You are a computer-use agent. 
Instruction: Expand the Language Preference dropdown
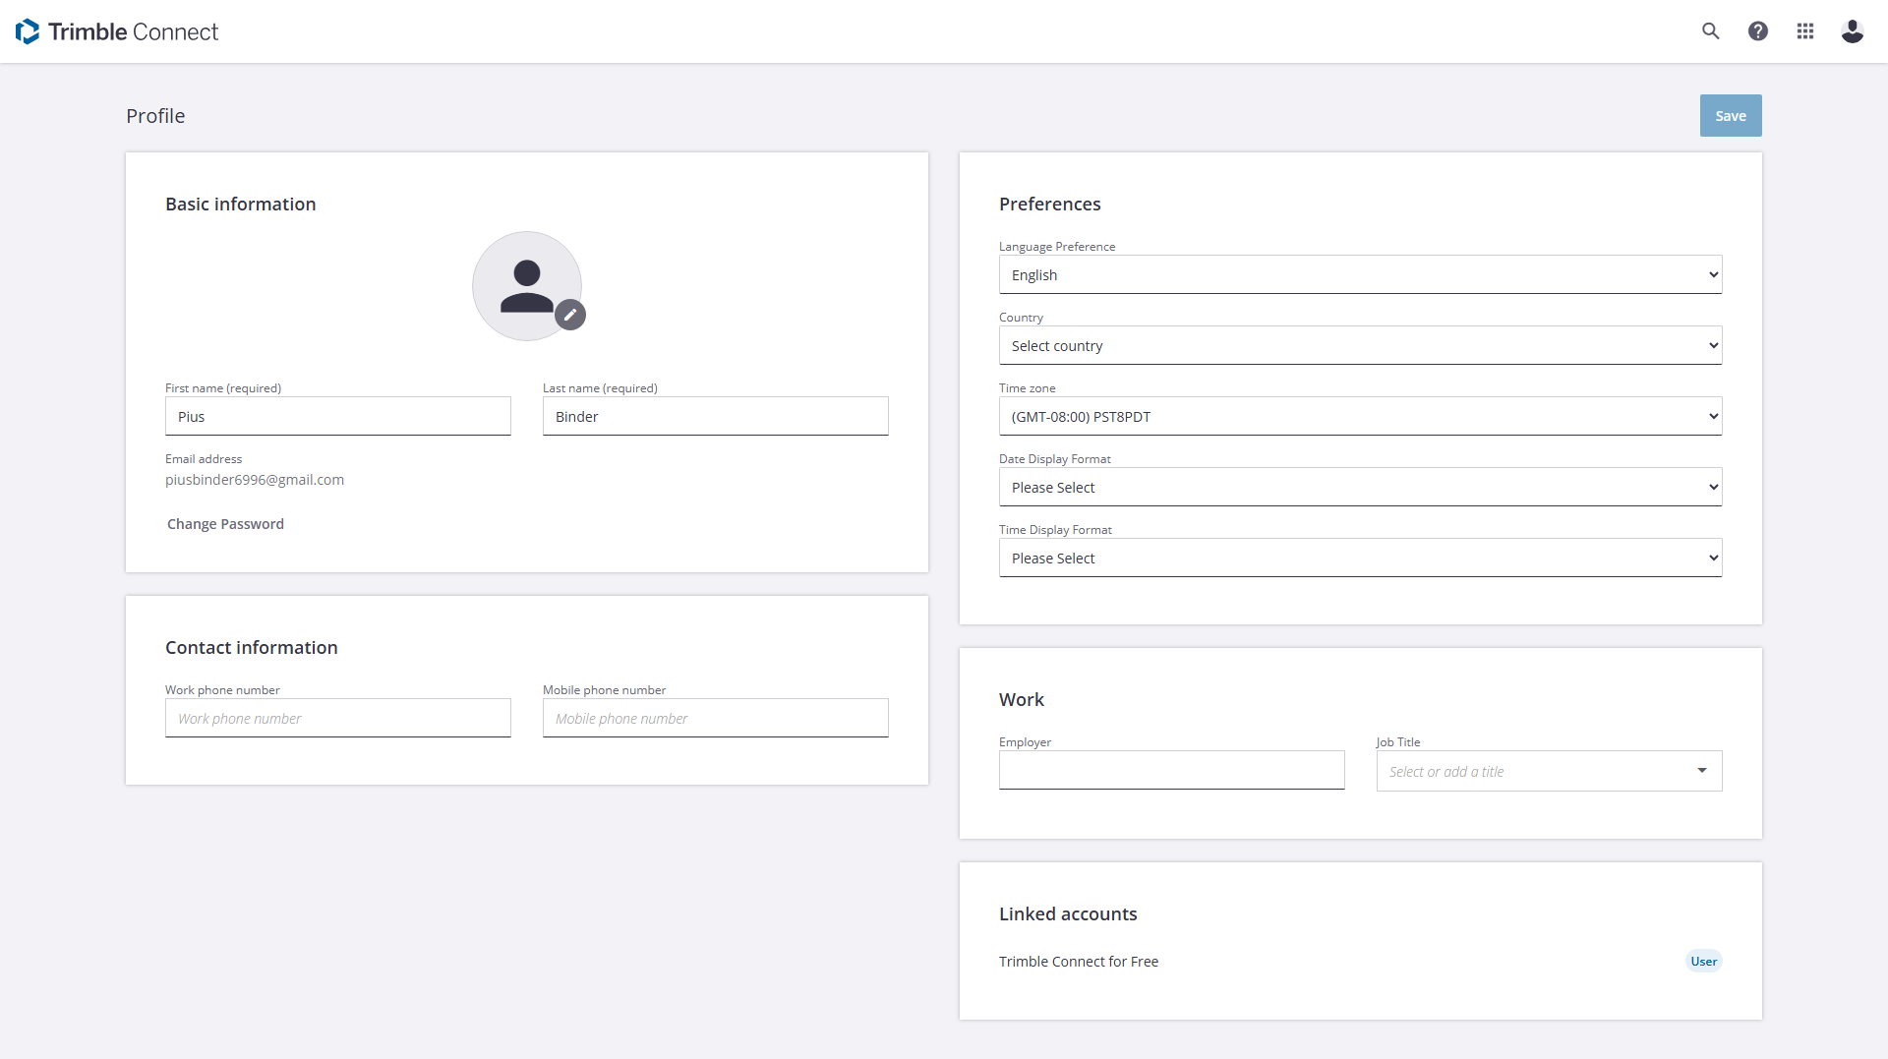1360,275
